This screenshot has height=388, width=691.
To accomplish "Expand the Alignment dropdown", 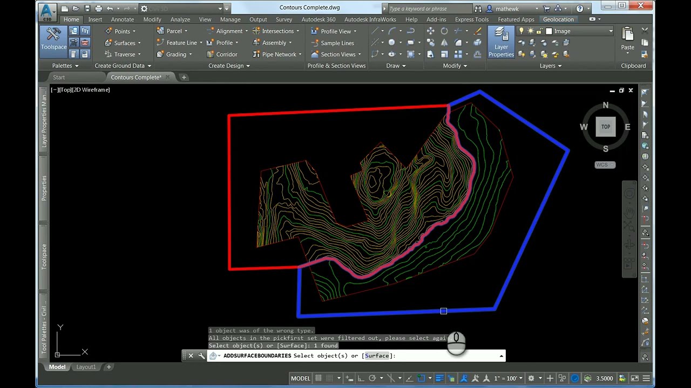I will [x=246, y=31].
